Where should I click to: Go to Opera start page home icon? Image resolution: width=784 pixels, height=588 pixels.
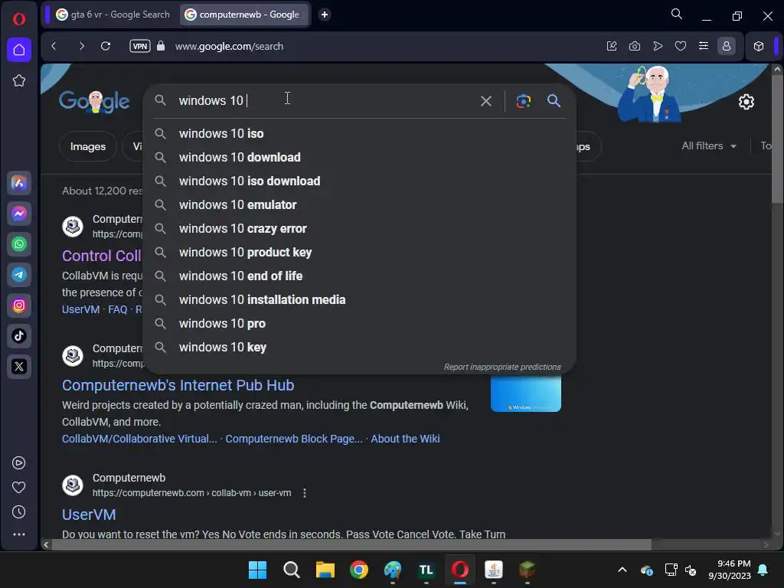click(19, 50)
